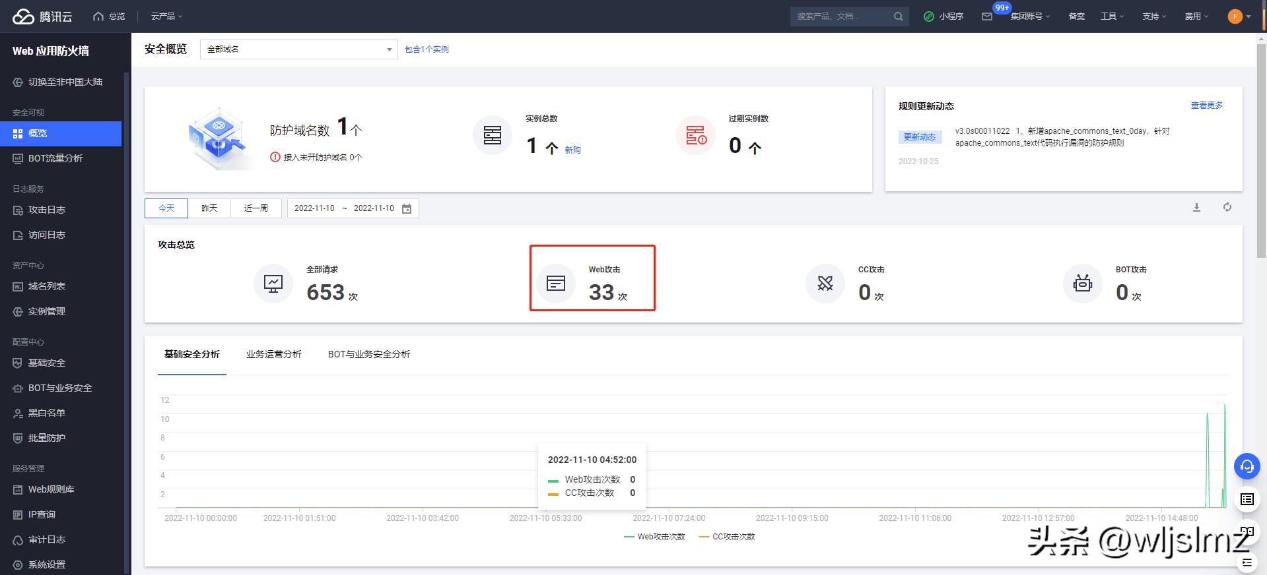This screenshot has height=575, width=1267.
Task: Expand the 工具 dropdown menu
Action: 1112,16
